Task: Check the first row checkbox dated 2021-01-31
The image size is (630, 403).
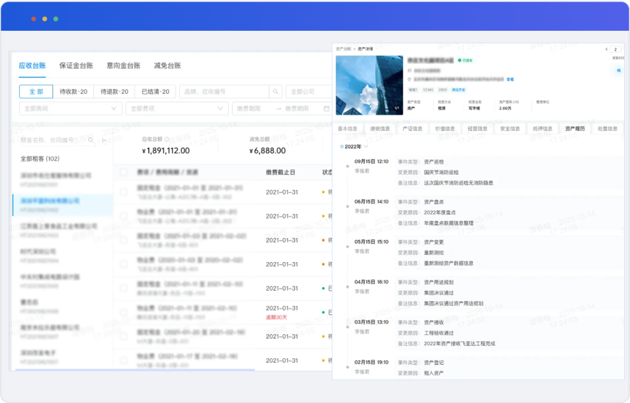Action: (123, 192)
